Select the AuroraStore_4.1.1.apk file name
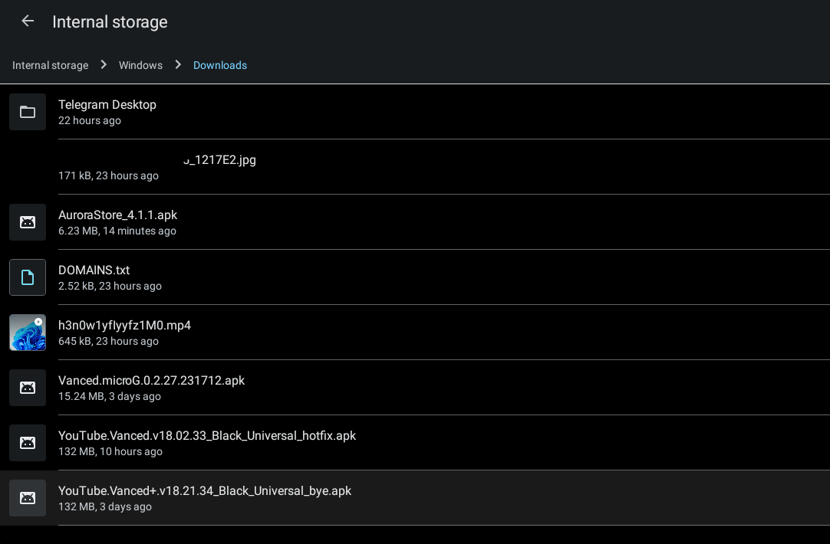 click(x=117, y=215)
